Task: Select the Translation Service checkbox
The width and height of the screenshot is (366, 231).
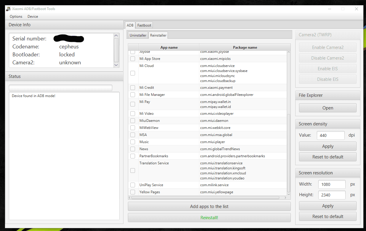Action: [133, 171]
